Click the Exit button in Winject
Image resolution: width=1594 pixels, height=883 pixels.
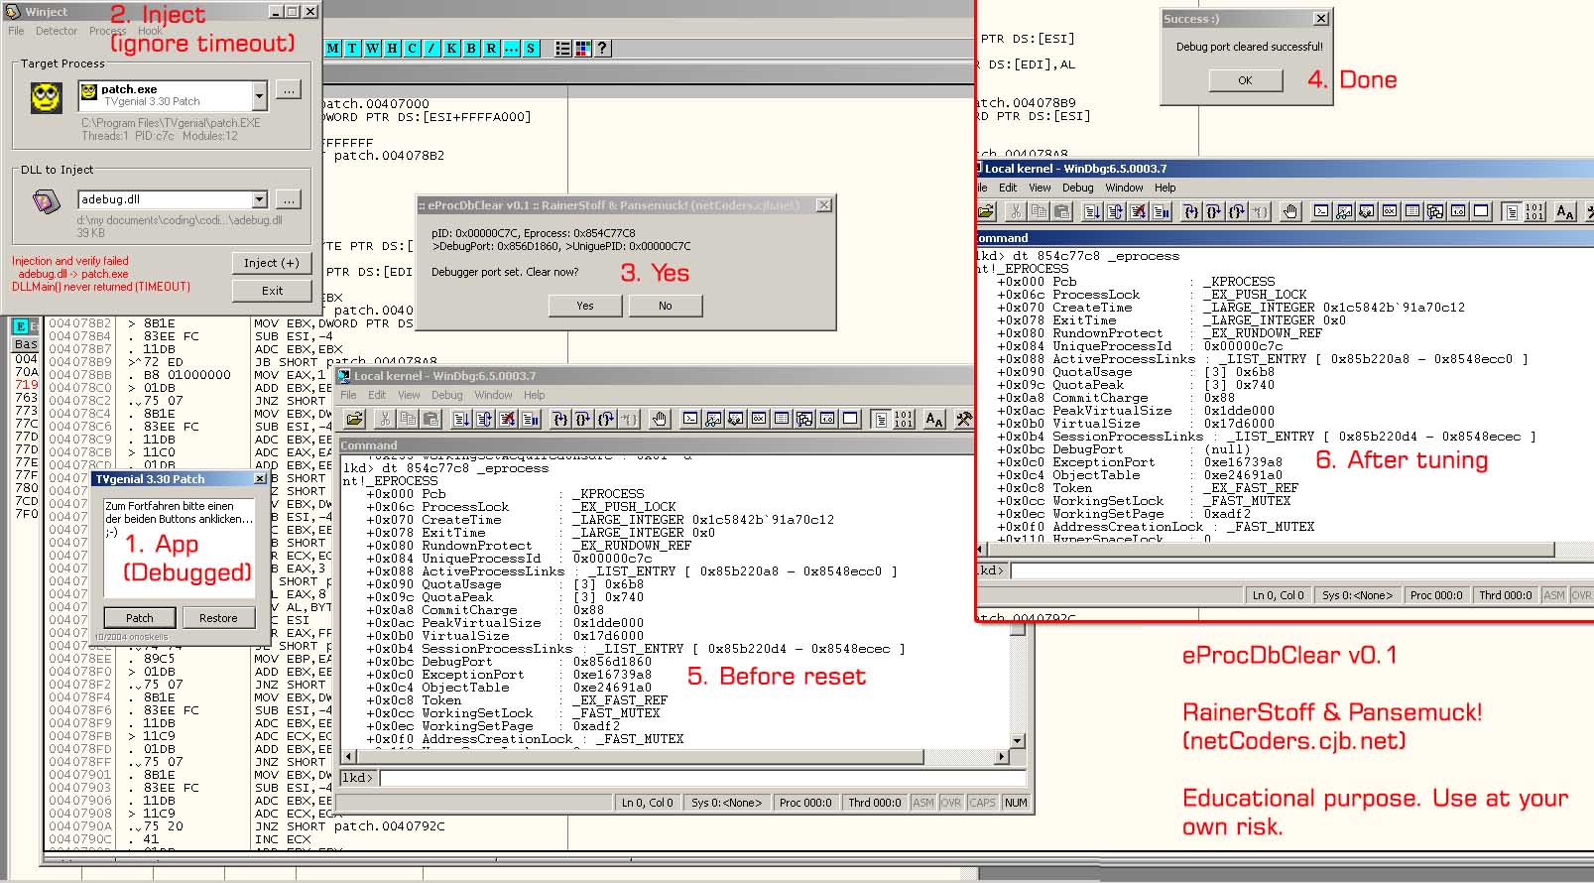point(272,291)
